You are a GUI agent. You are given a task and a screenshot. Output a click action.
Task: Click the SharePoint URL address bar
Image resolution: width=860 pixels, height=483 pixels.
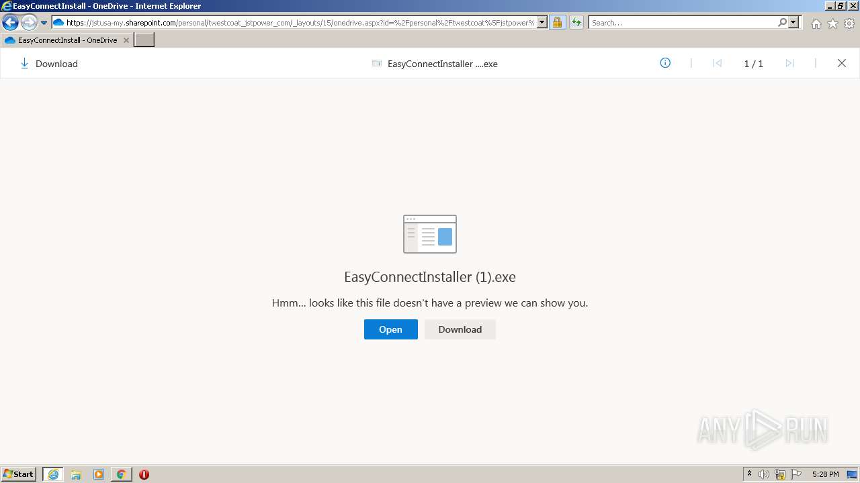300,23
